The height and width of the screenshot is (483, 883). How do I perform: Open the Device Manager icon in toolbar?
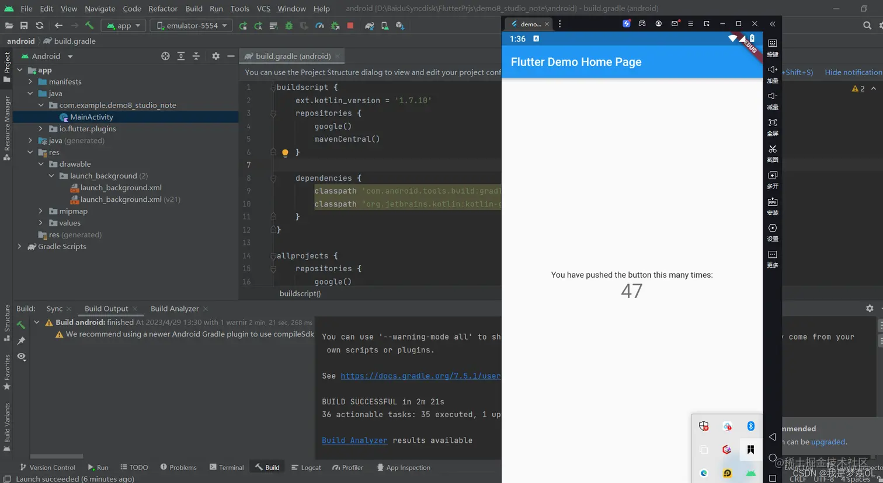pyautogui.click(x=385, y=26)
